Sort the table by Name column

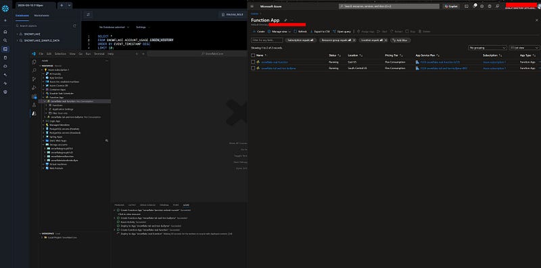click(x=261, y=55)
